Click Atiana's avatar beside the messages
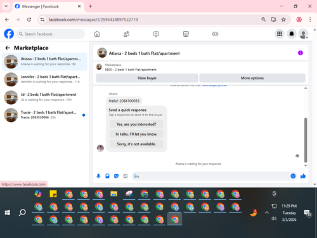The width and height of the screenshot is (317, 238). 100,148
